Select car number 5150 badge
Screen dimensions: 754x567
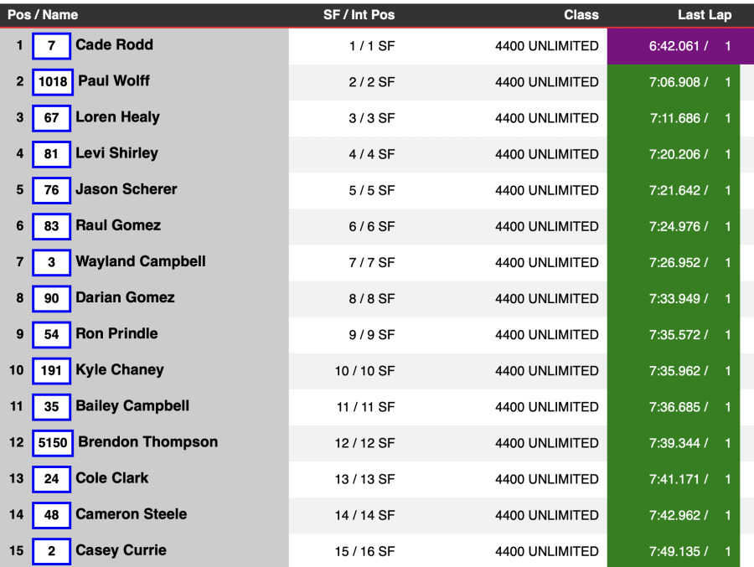(53, 443)
